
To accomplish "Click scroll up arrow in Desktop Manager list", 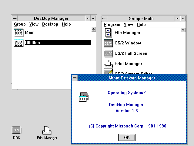I will tap(93, 30).
